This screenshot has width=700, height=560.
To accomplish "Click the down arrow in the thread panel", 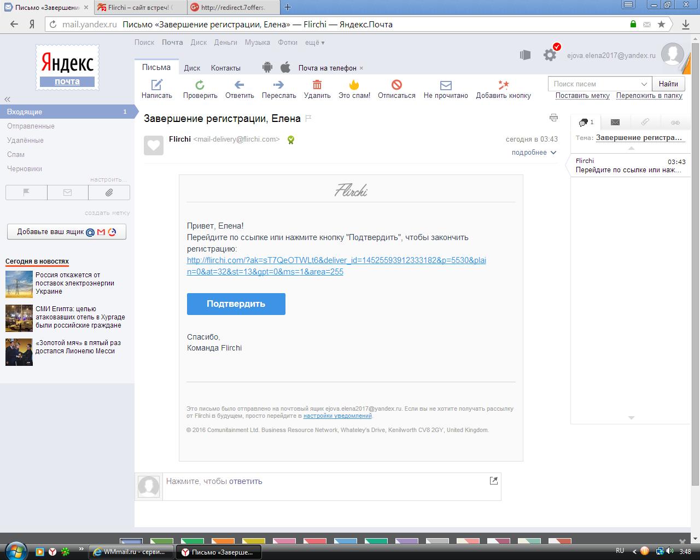I will [x=631, y=418].
